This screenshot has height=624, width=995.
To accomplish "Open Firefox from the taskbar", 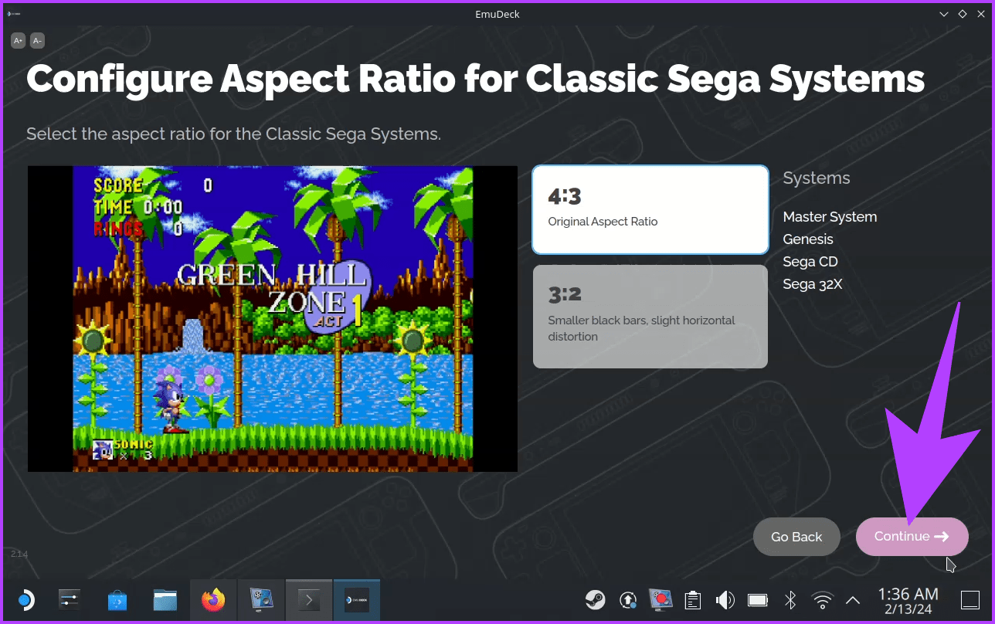I will [212, 599].
